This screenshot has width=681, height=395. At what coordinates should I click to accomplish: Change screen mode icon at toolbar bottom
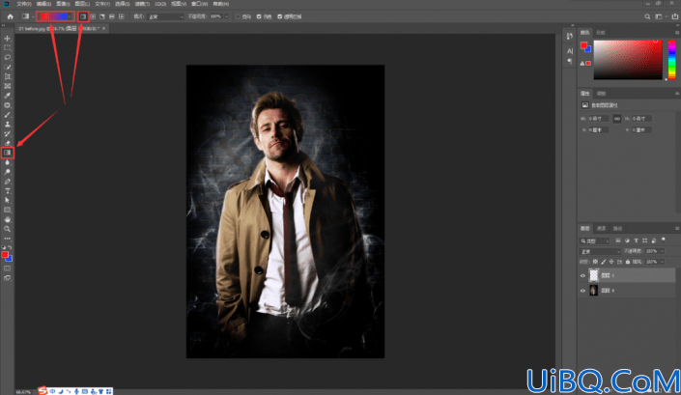coord(8,278)
